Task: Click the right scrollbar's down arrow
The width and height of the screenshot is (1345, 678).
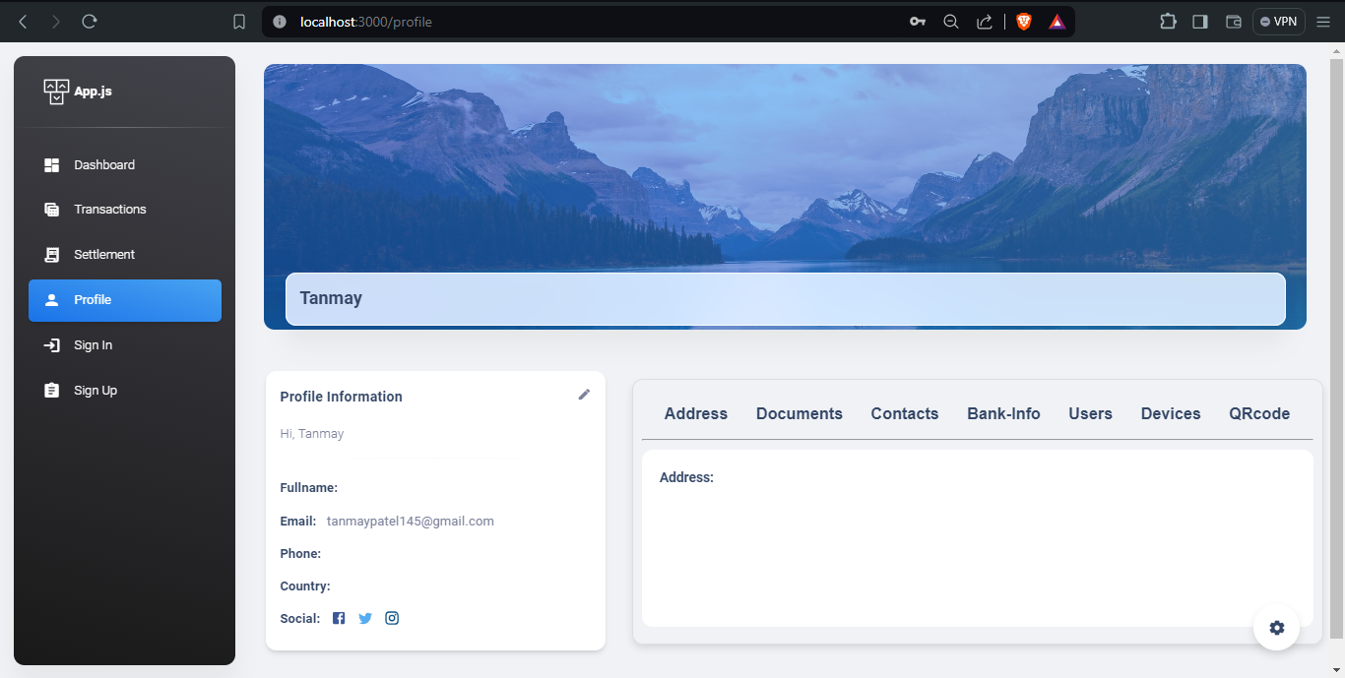Action: (1337, 671)
